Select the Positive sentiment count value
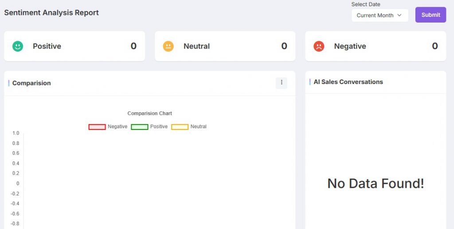Image resolution: width=454 pixels, height=229 pixels. coord(133,46)
